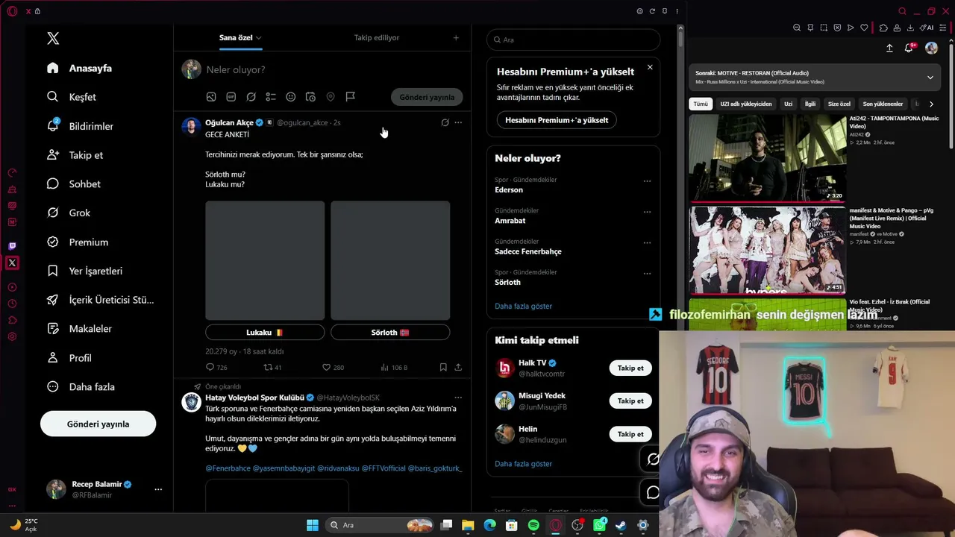Open Keşfet in X sidebar
Image resolution: width=955 pixels, height=537 pixels.
pyautogui.click(x=72, y=97)
